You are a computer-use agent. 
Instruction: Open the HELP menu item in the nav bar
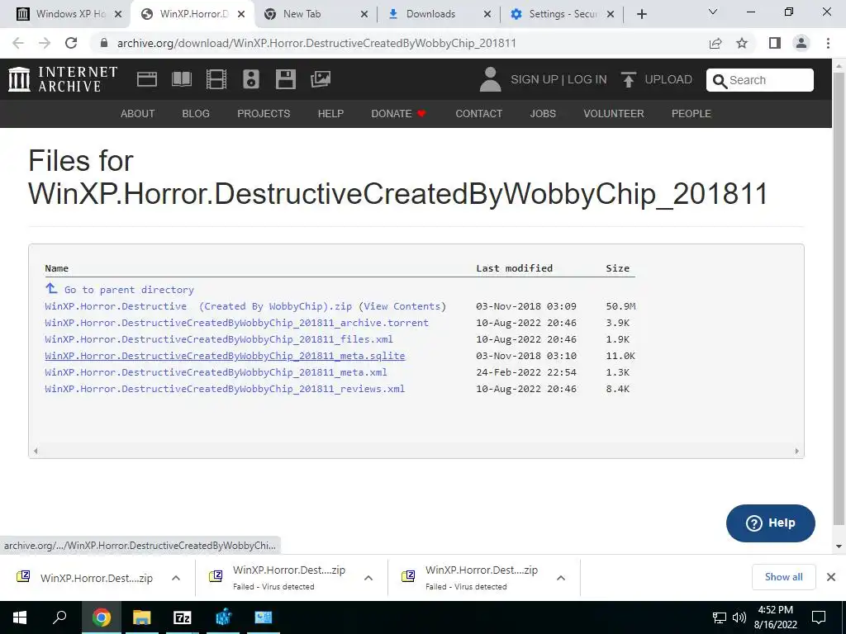(x=330, y=114)
